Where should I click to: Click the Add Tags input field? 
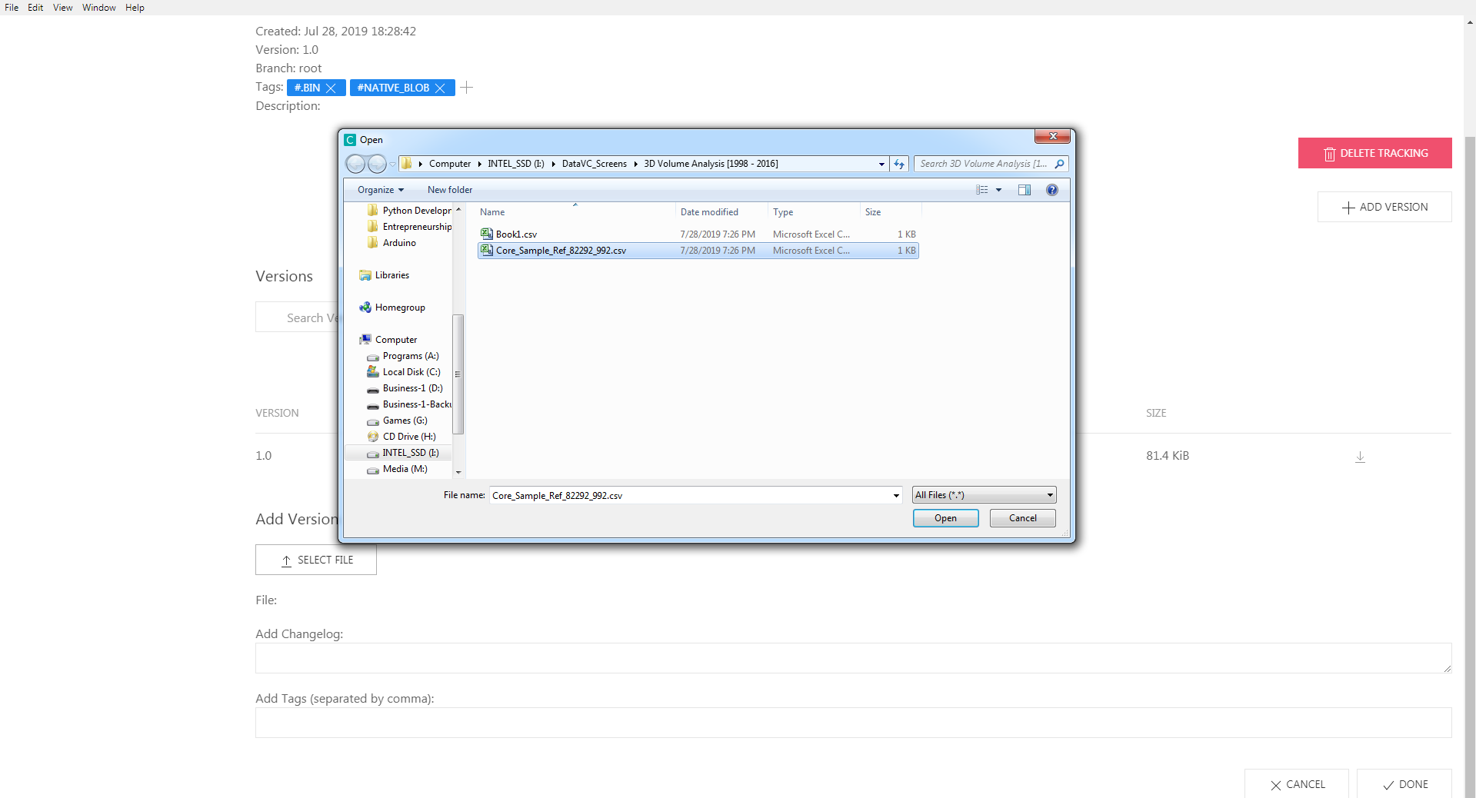coord(854,723)
